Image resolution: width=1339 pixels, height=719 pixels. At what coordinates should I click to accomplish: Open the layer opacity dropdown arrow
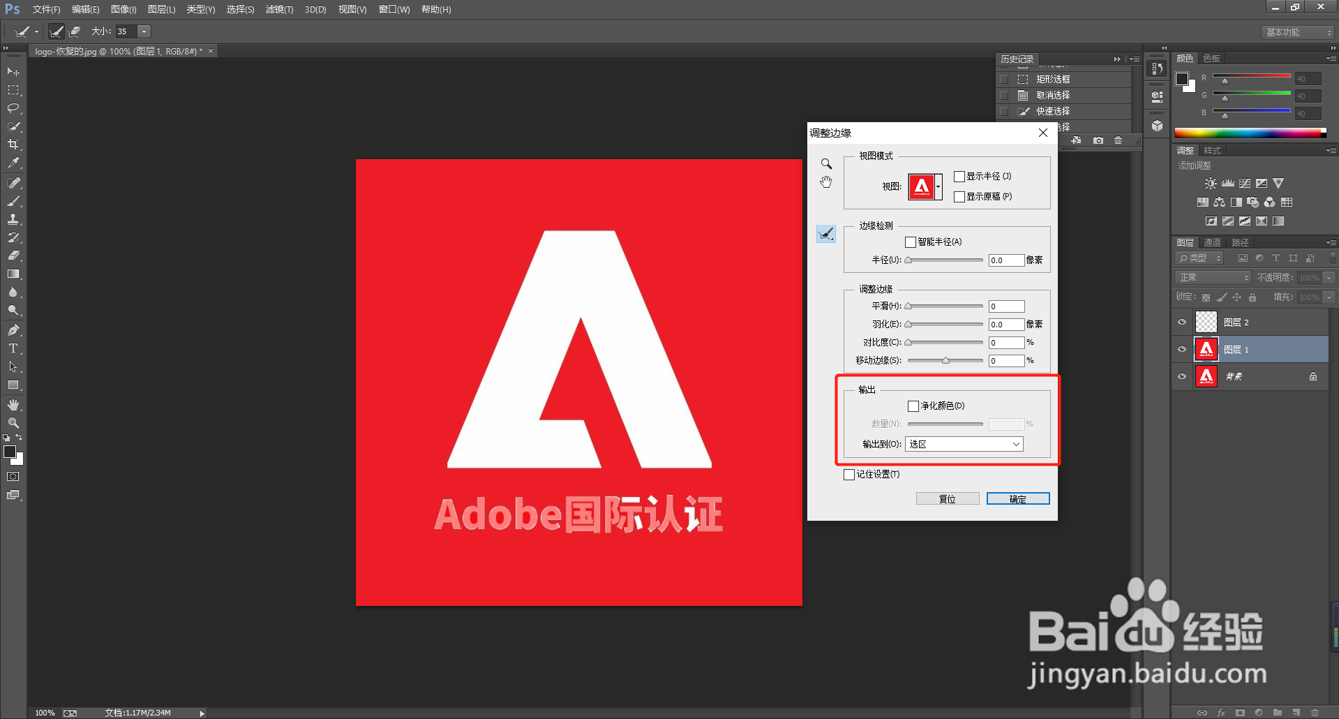click(1329, 278)
